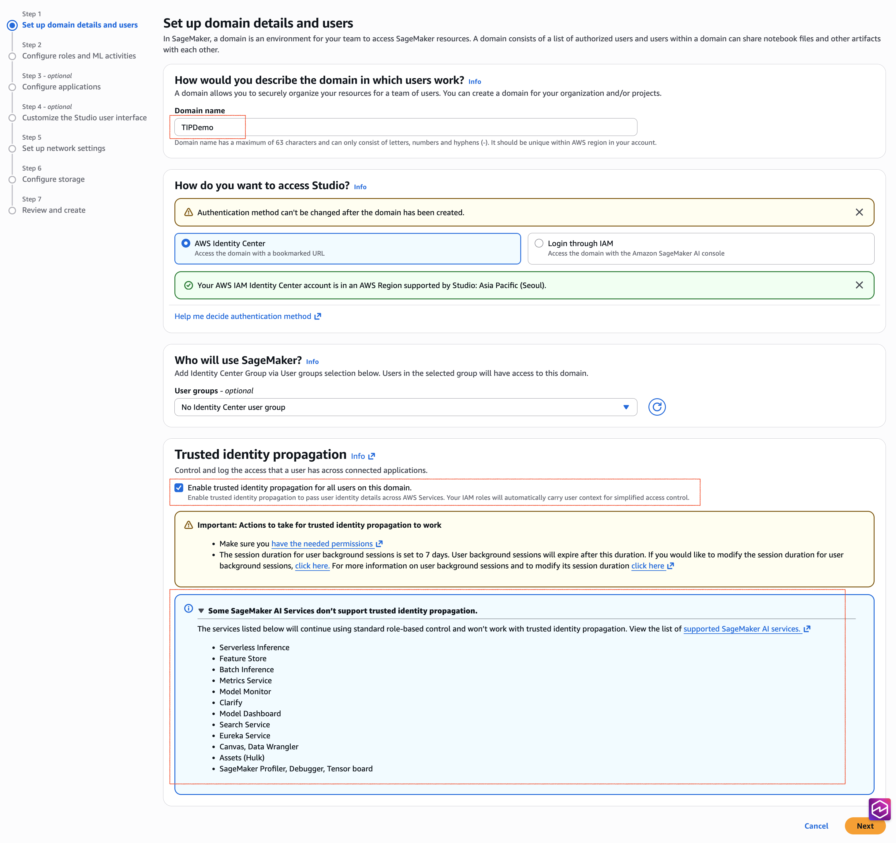
Task: Click the Next button
Action: (x=865, y=826)
